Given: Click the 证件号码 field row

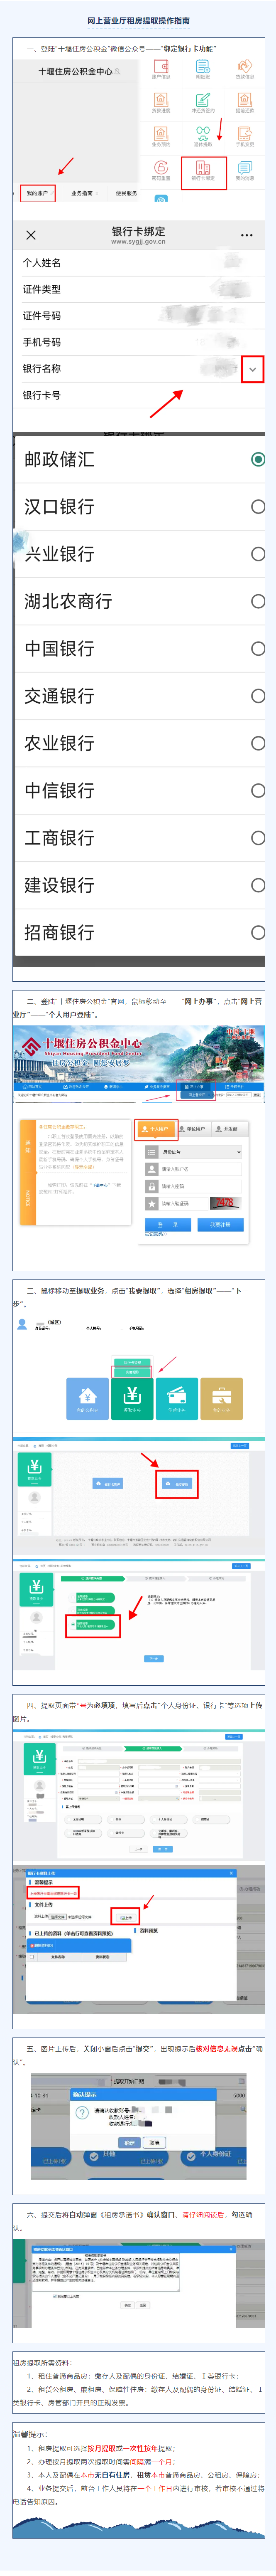Looking at the screenshot, I should [139, 315].
